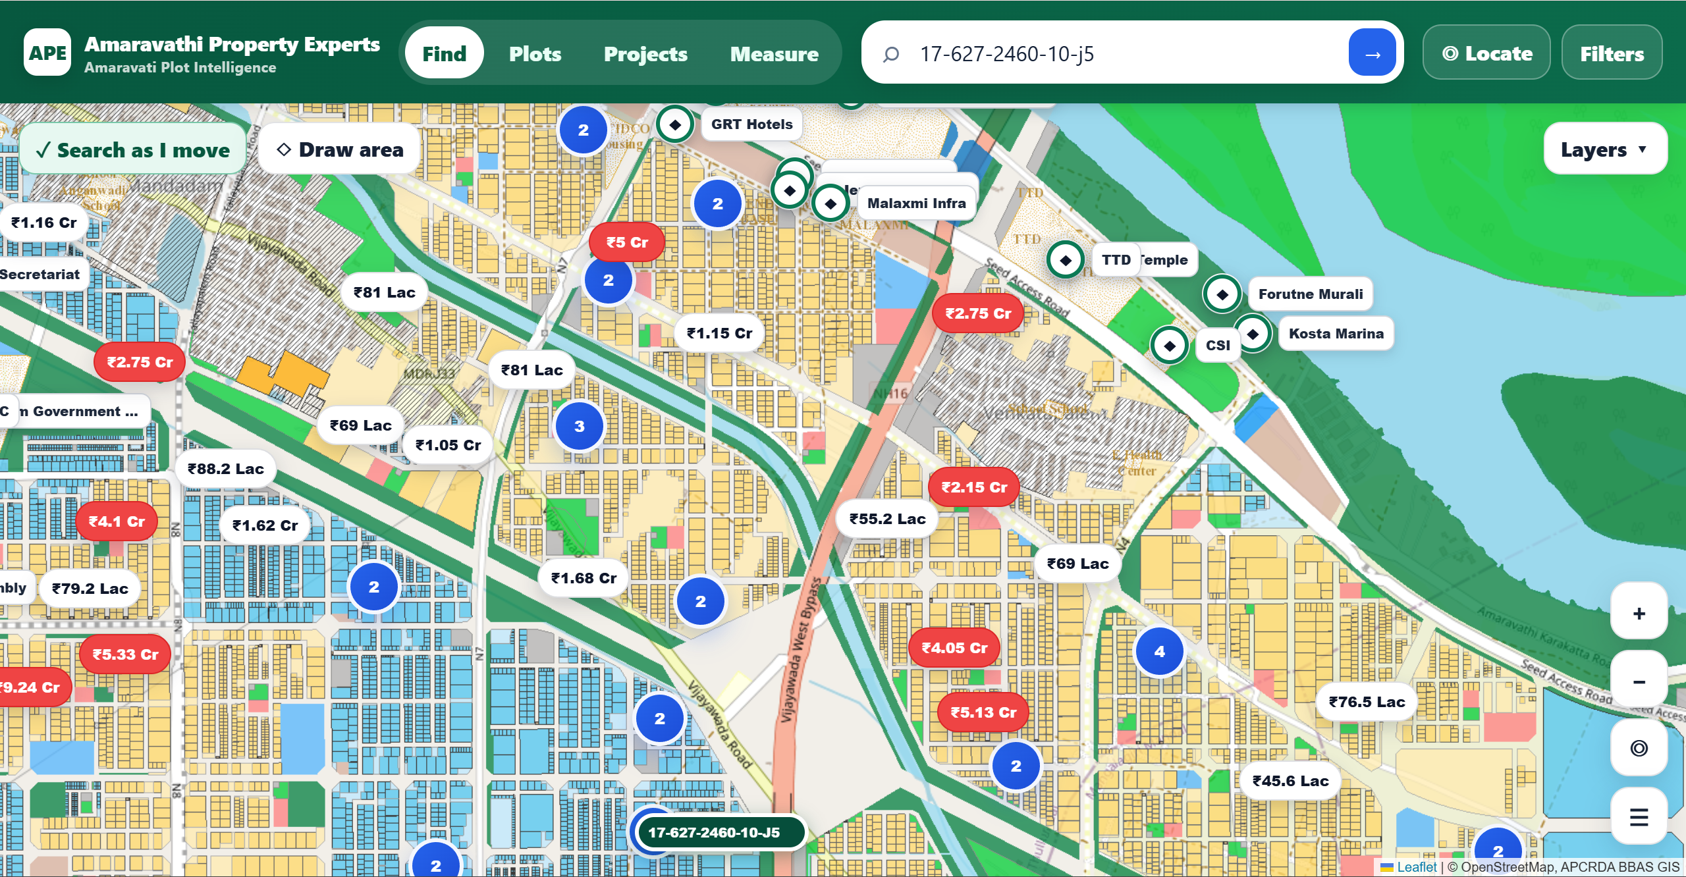The width and height of the screenshot is (1686, 877).
Task: Zoom out the map with minus button
Action: pyautogui.click(x=1639, y=681)
